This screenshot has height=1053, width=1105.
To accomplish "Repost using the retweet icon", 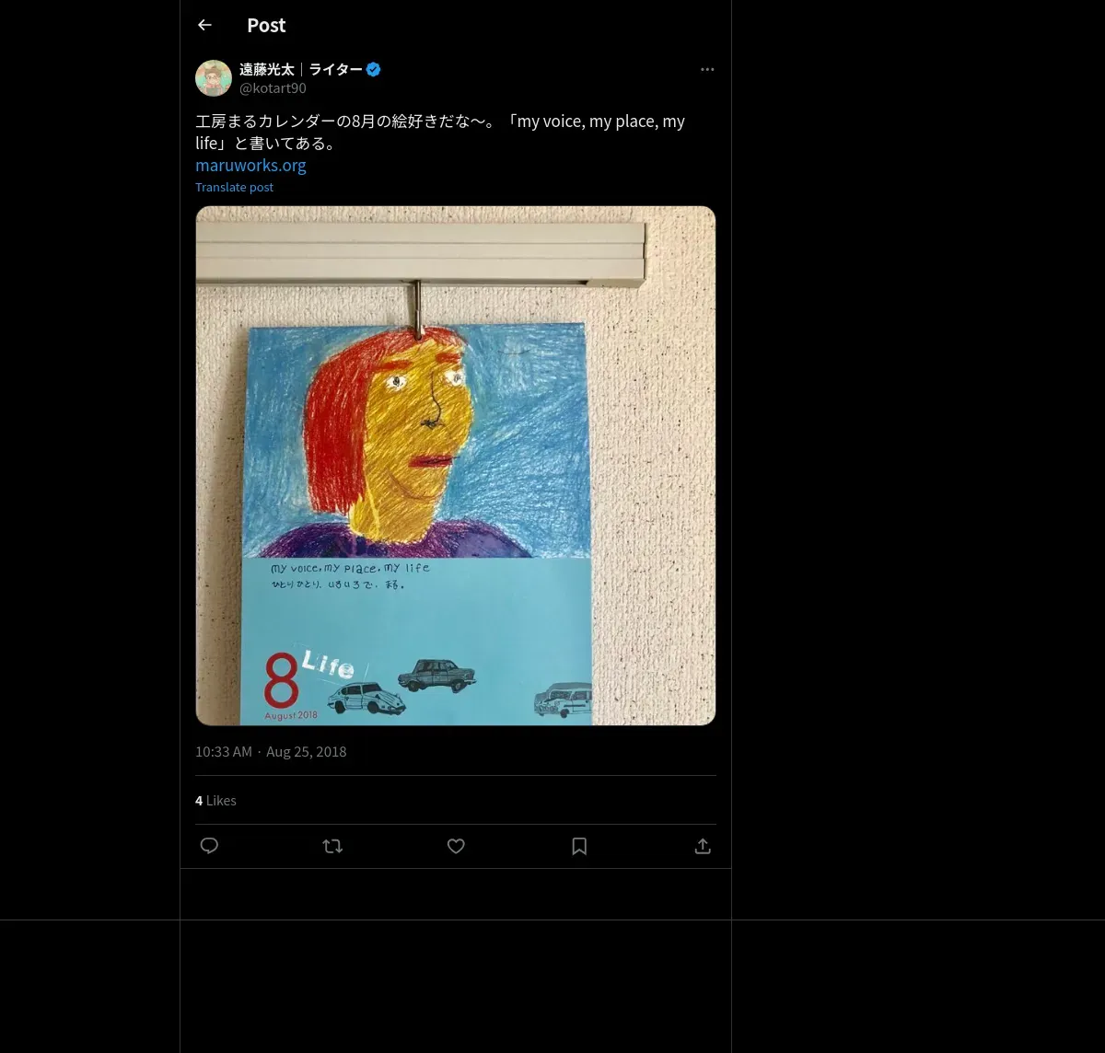I will pos(332,846).
